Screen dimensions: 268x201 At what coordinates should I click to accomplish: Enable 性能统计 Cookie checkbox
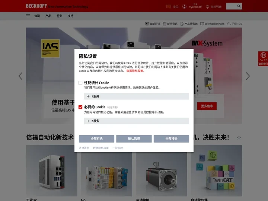point(80,83)
